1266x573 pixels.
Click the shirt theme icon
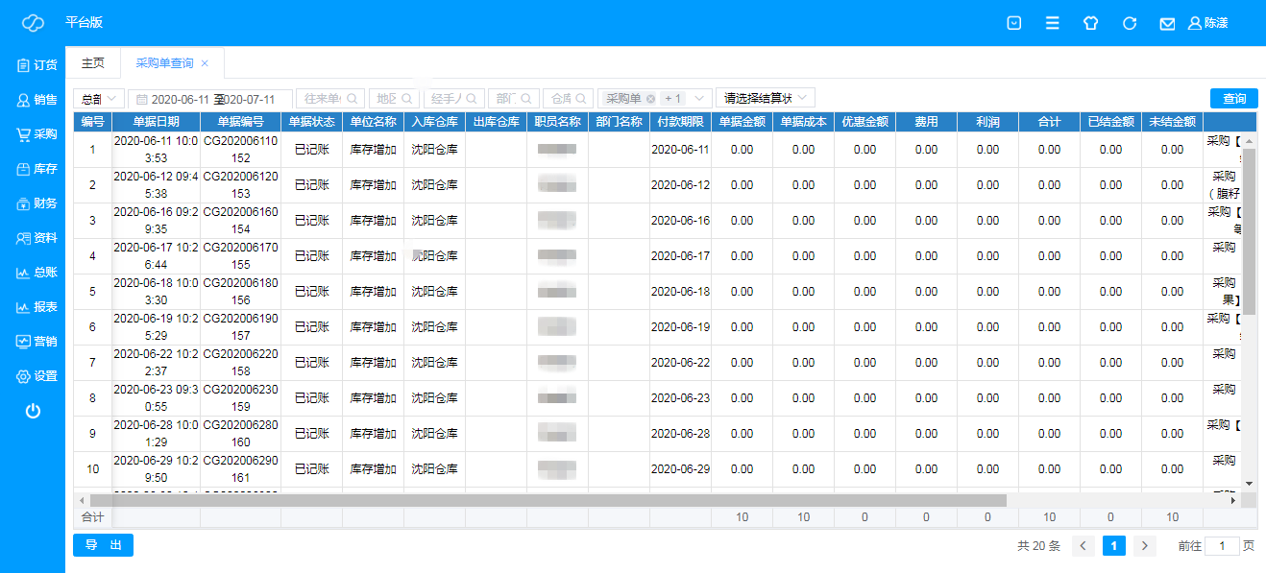(x=1091, y=23)
